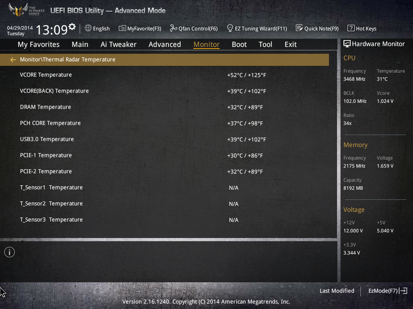Click the settings gear beside the clock

(x=72, y=26)
